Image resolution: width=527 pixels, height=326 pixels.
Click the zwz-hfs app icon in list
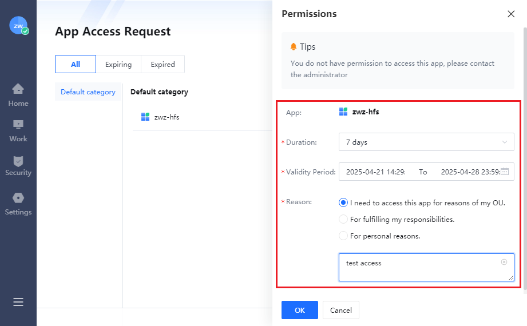[x=145, y=117]
